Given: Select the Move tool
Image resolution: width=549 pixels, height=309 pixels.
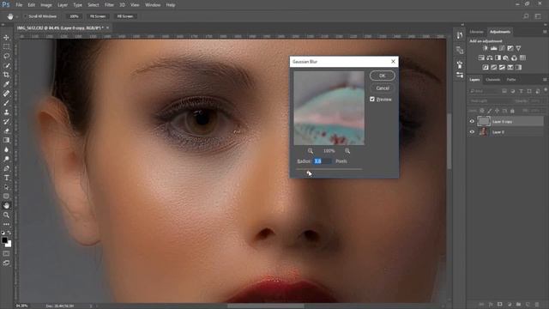Looking at the screenshot, I should 6,38.
